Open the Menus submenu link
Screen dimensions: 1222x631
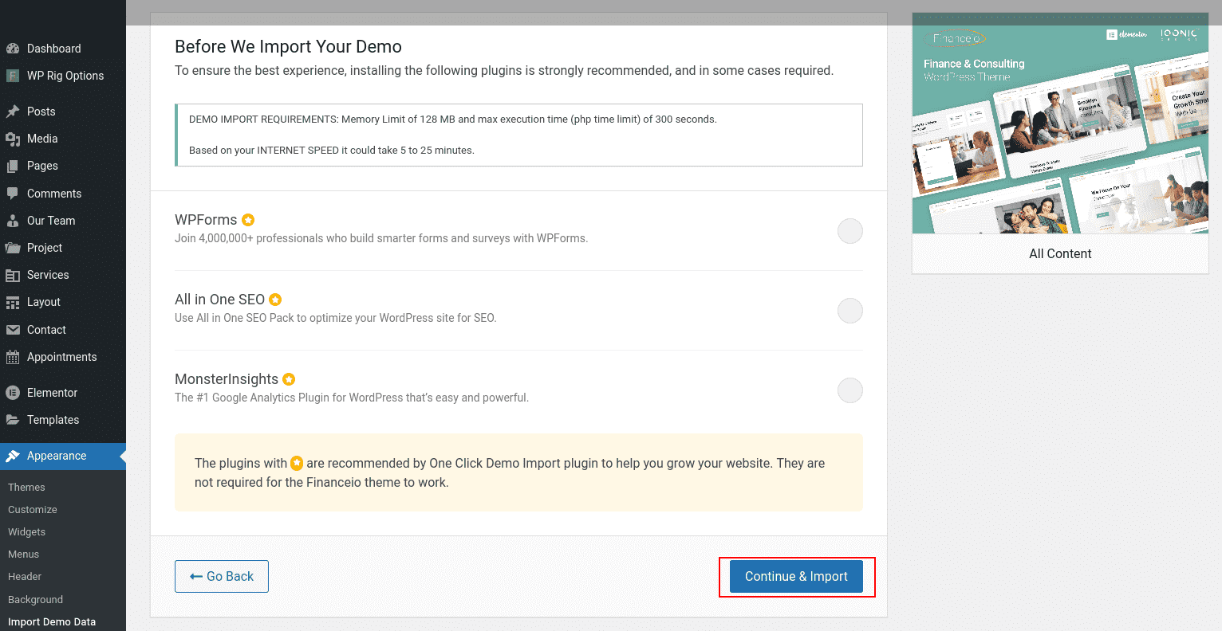tap(24, 554)
